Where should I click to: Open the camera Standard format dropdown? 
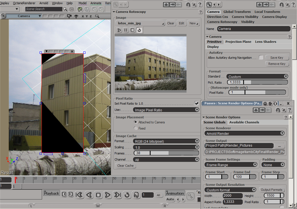(x=257, y=77)
